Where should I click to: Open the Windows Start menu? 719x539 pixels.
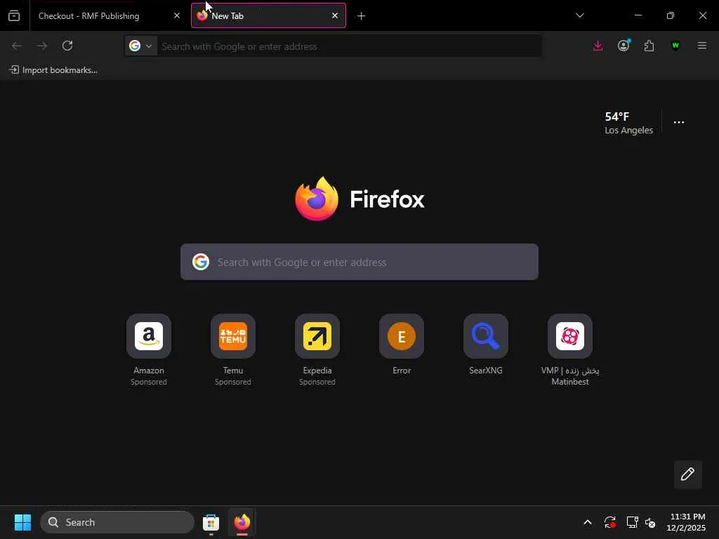[x=22, y=522]
